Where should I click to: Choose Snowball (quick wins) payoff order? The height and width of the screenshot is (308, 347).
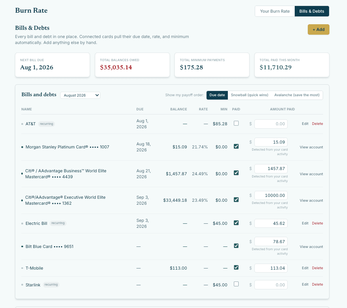pyautogui.click(x=250, y=95)
